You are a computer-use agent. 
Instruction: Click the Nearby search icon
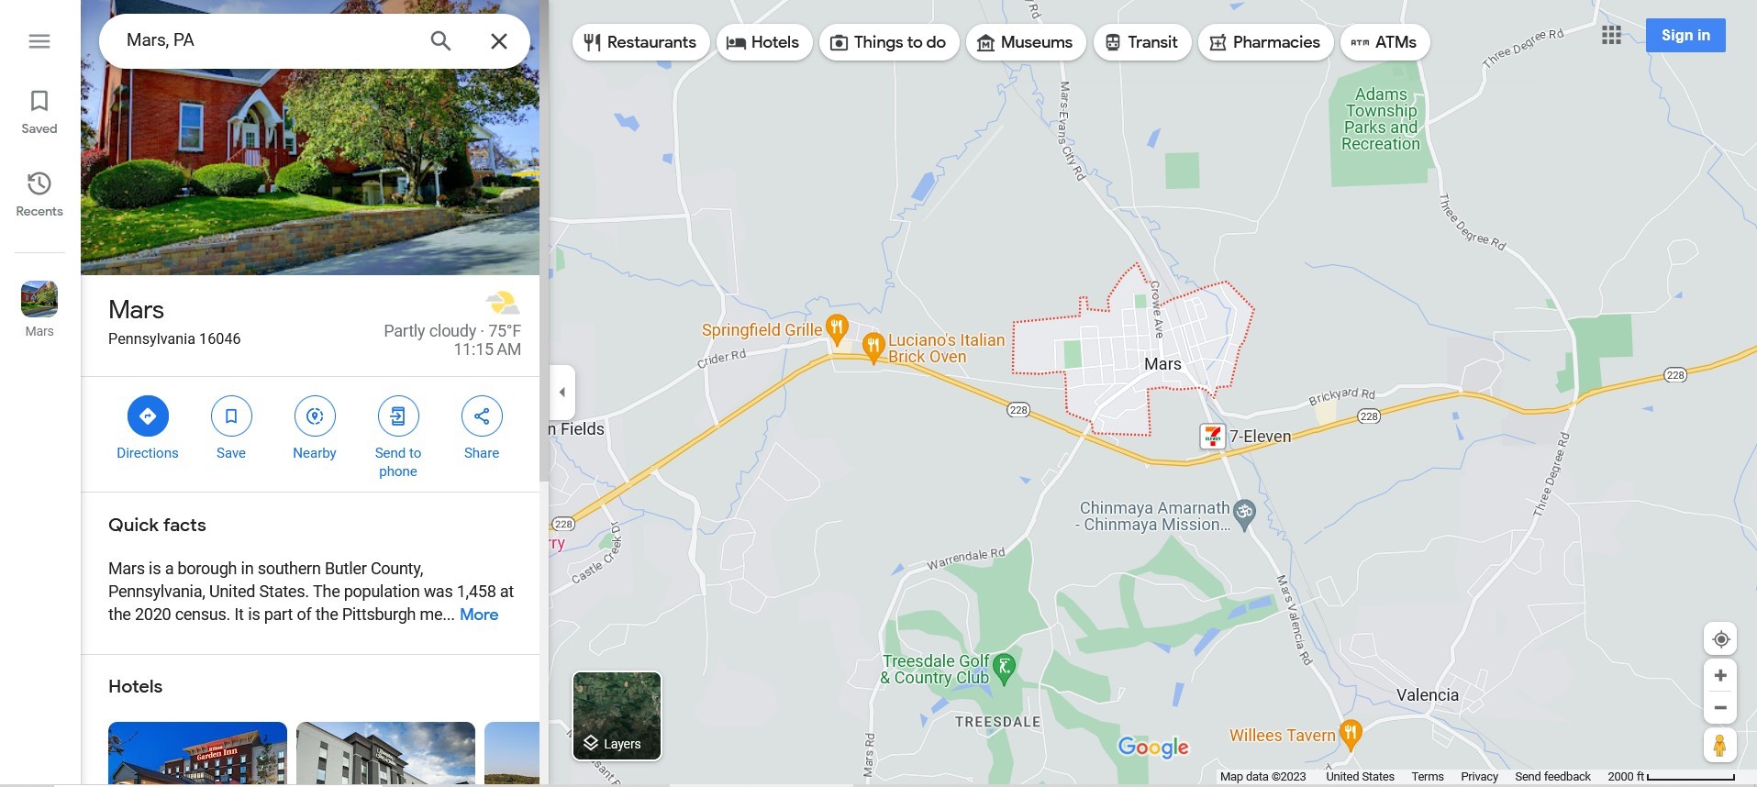(315, 416)
